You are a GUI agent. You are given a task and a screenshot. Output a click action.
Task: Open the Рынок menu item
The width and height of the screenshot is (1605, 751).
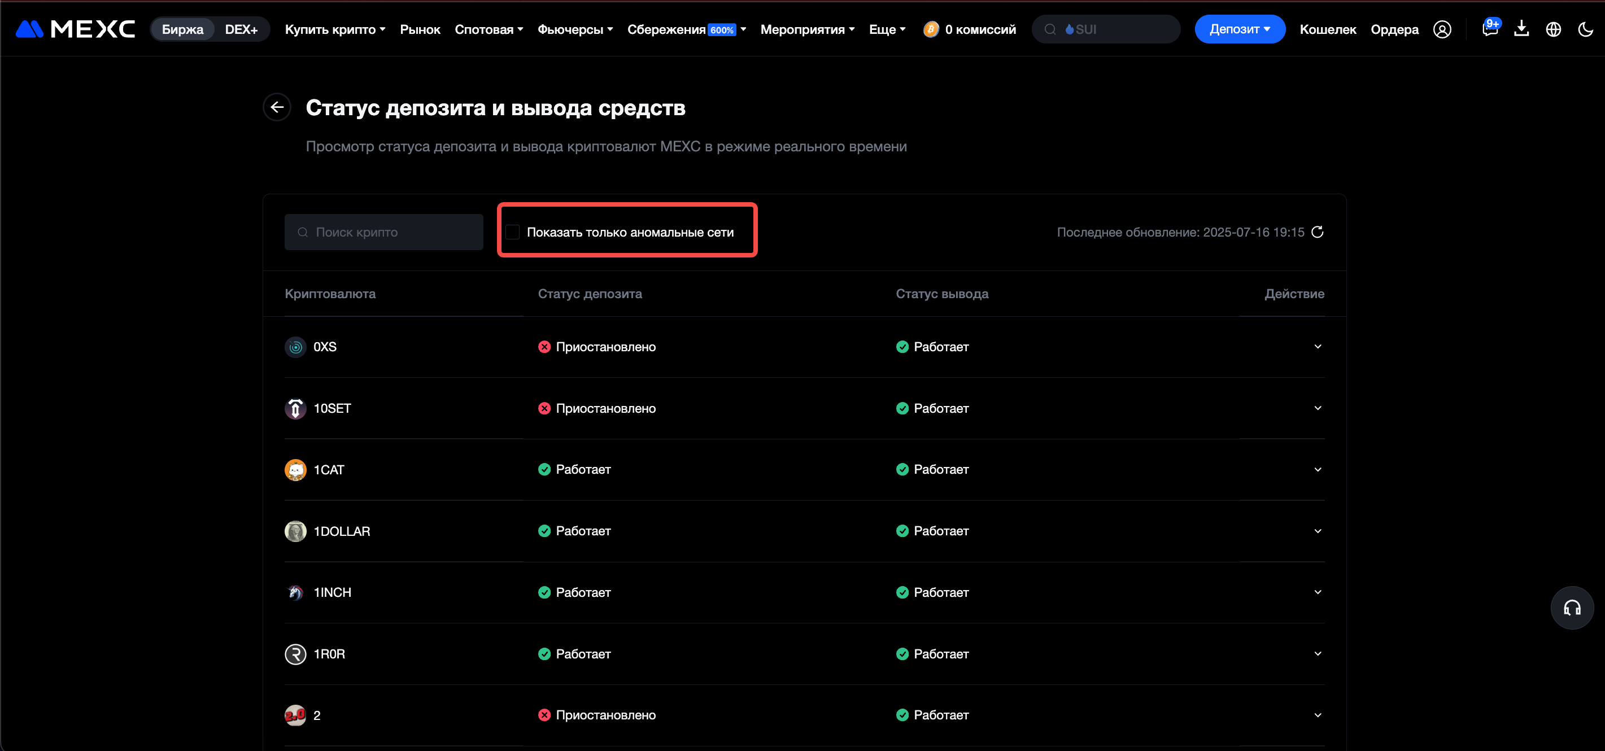click(x=420, y=29)
